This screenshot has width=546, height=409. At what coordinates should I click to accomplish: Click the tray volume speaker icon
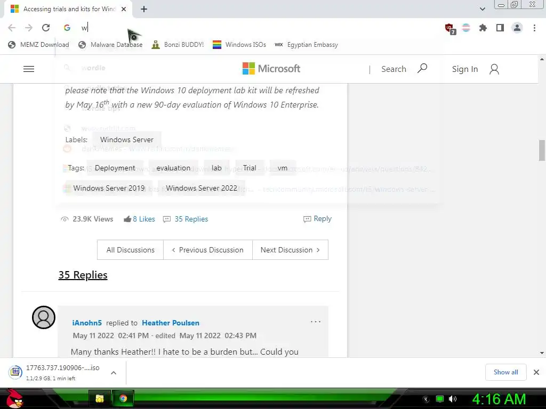(x=452, y=399)
